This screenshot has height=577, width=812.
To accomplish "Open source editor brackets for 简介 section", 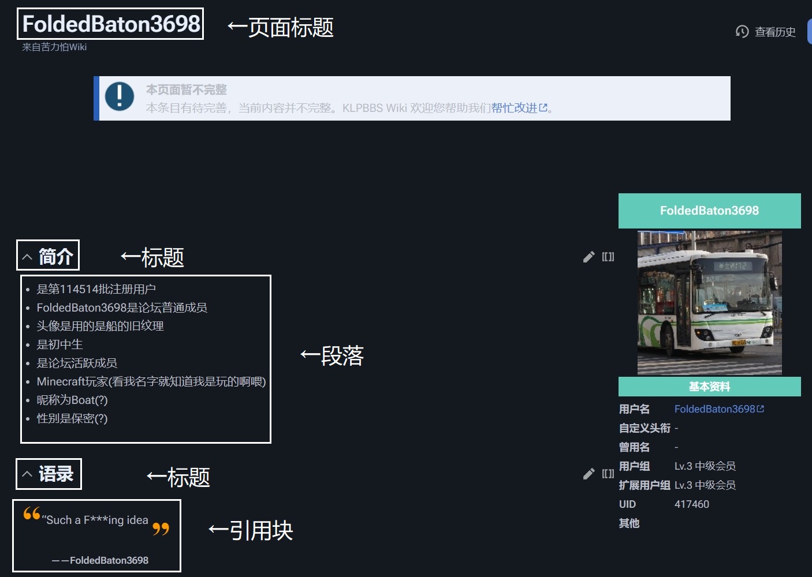I will point(608,257).
